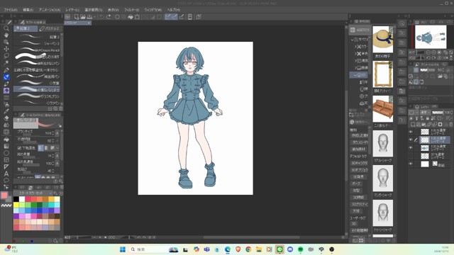Select the speech Balloon tool
The width and height of the screenshot is (454, 255).
6,181
